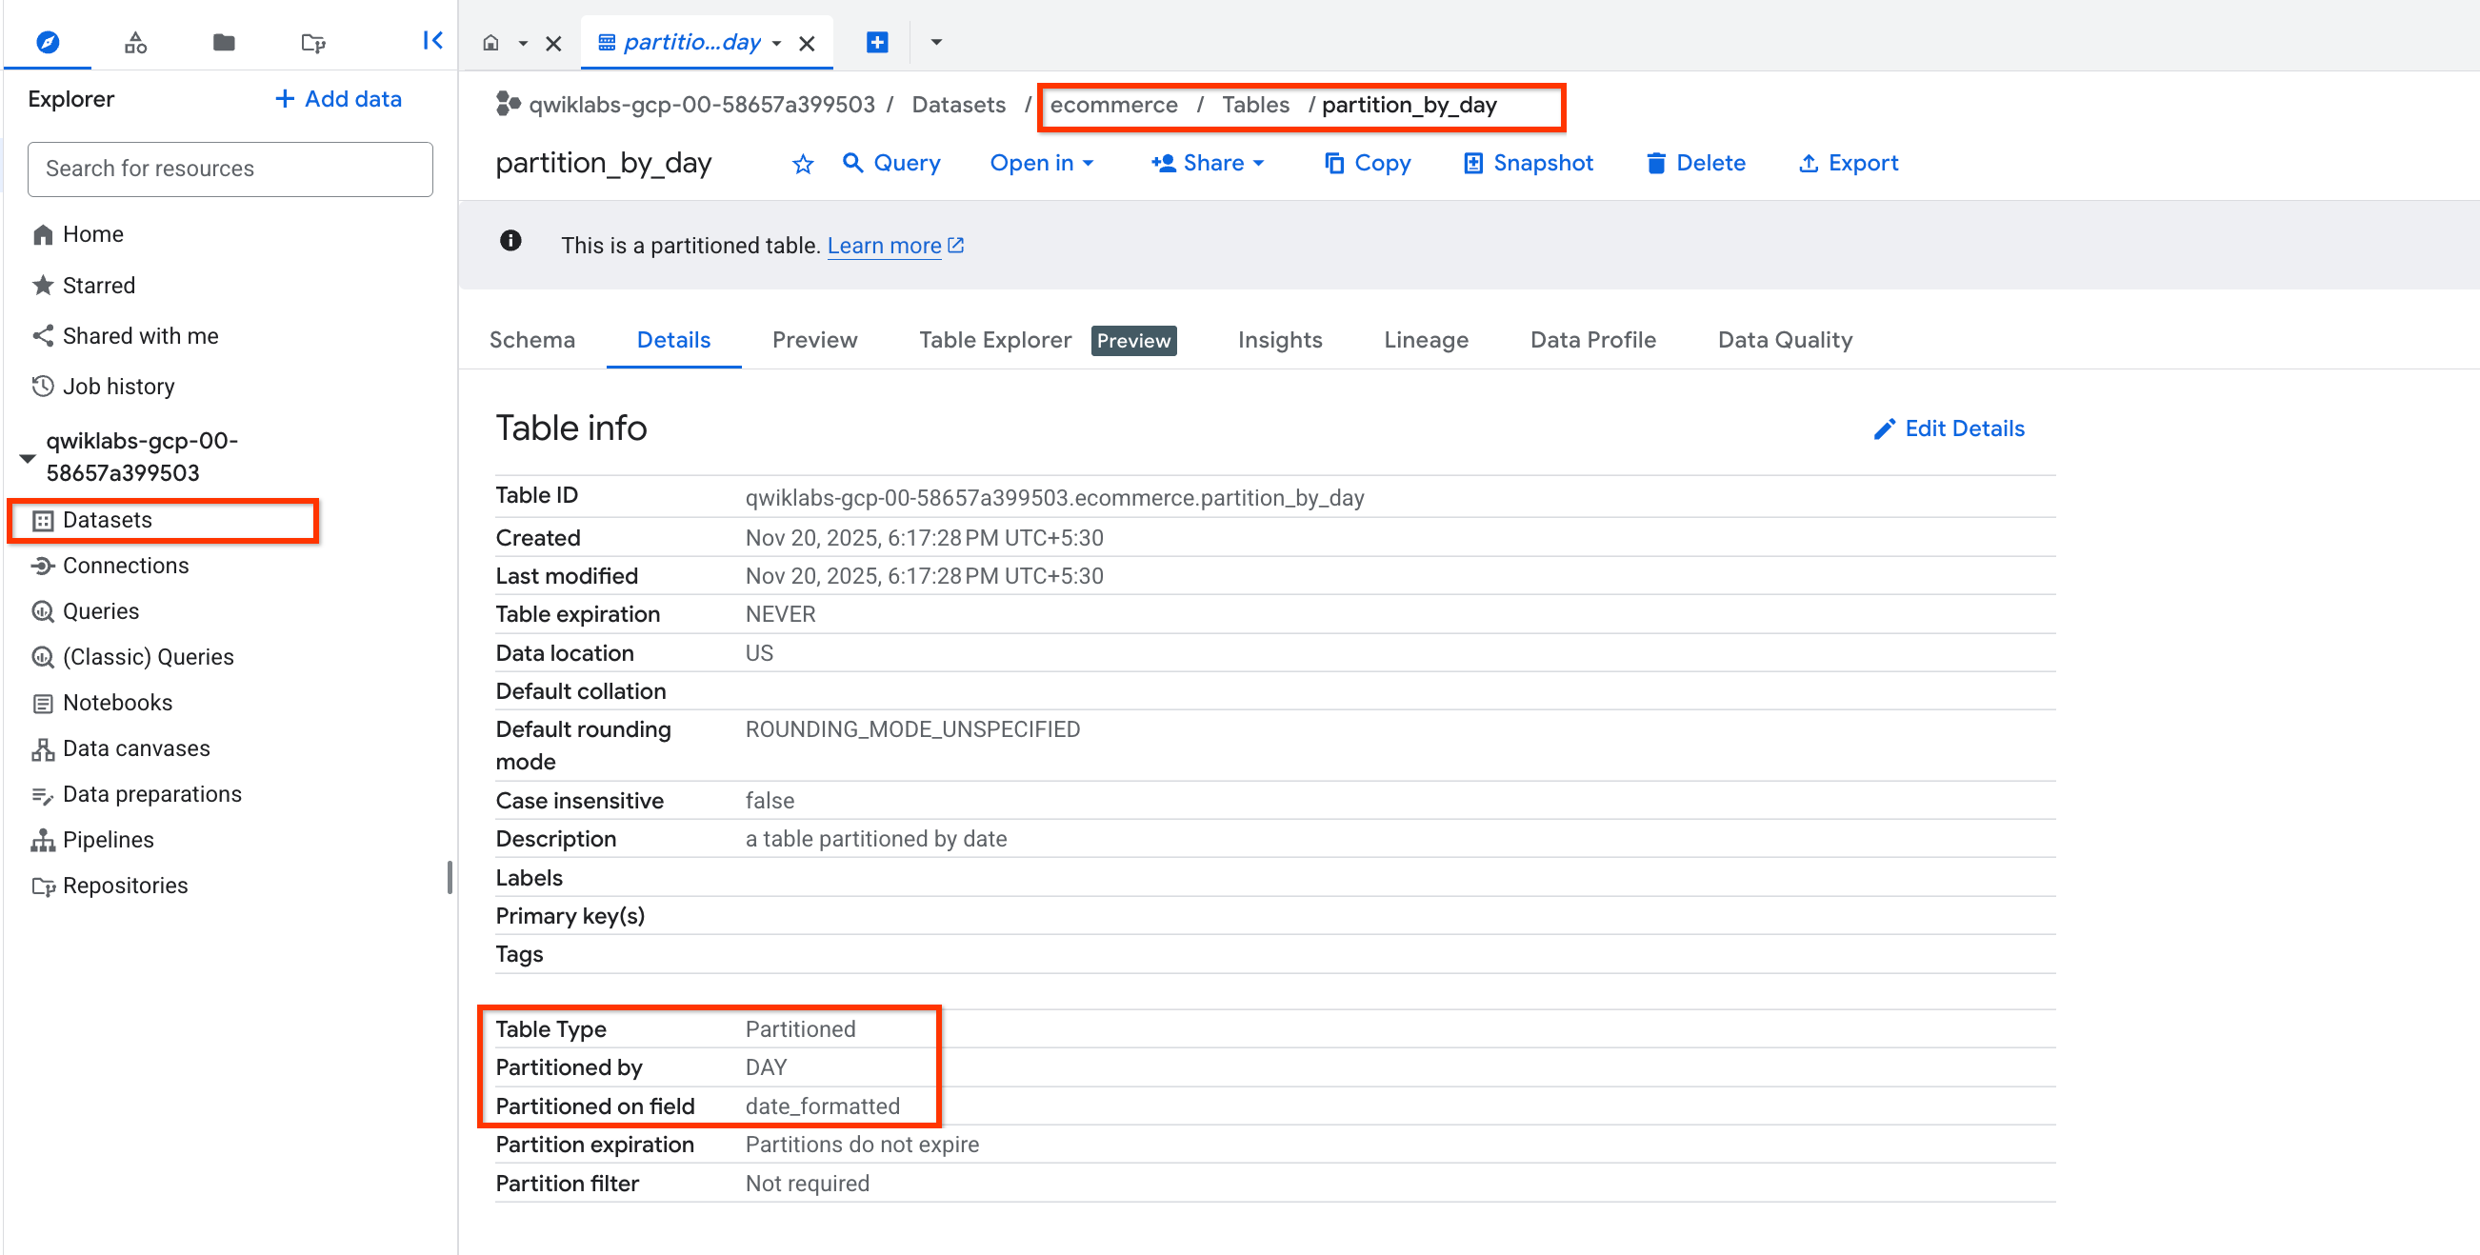Open Job history
This screenshot has width=2480, height=1255.
point(117,386)
